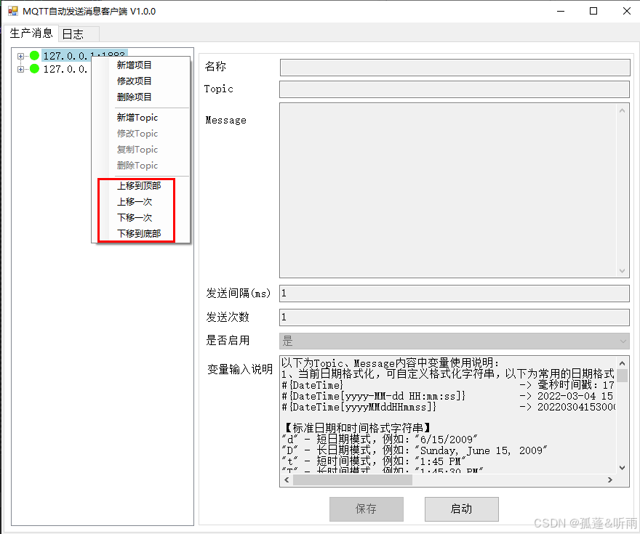The width and height of the screenshot is (640, 534).
Task: Click the 【标准日期和时间格式字符串】 heading
Action: click(357, 428)
